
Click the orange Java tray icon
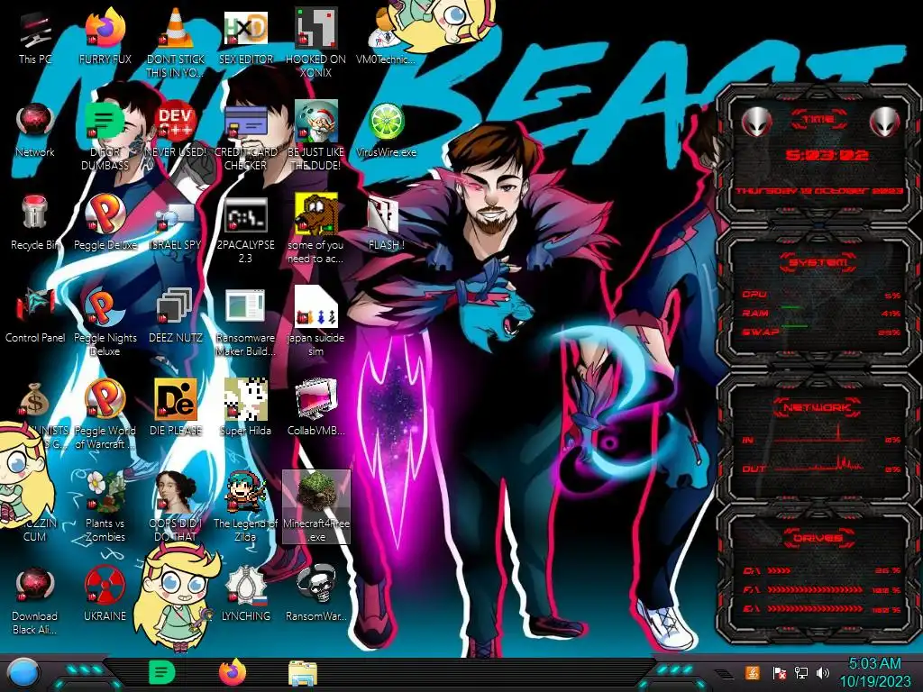(753, 672)
